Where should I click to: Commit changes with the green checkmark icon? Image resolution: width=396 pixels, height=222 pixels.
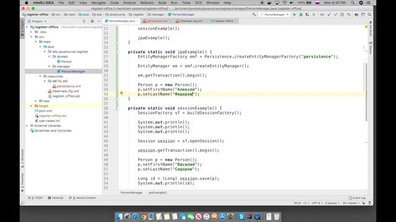335,15
